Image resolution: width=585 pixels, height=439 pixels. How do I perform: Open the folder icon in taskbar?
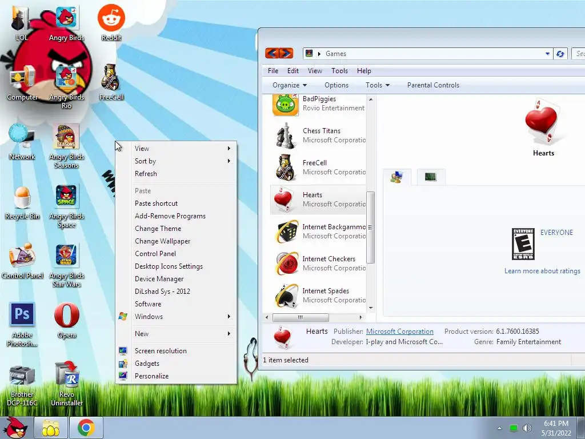point(51,428)
